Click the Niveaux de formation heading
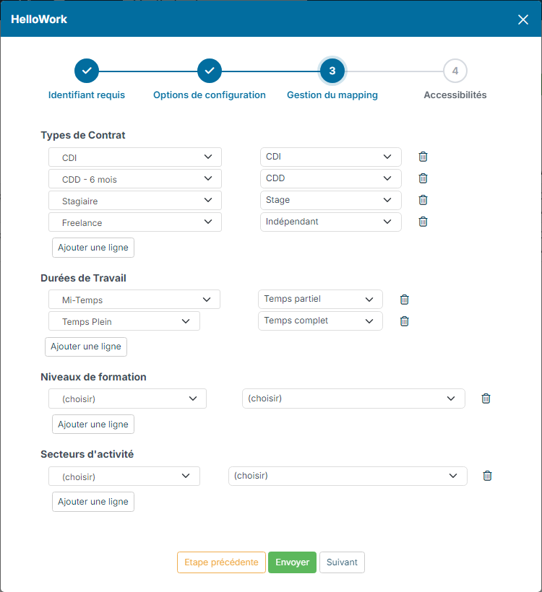 93,377
